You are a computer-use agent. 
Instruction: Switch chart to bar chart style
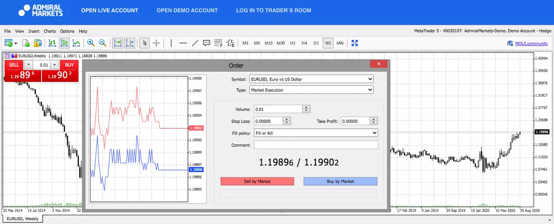(x=52, y=43)
